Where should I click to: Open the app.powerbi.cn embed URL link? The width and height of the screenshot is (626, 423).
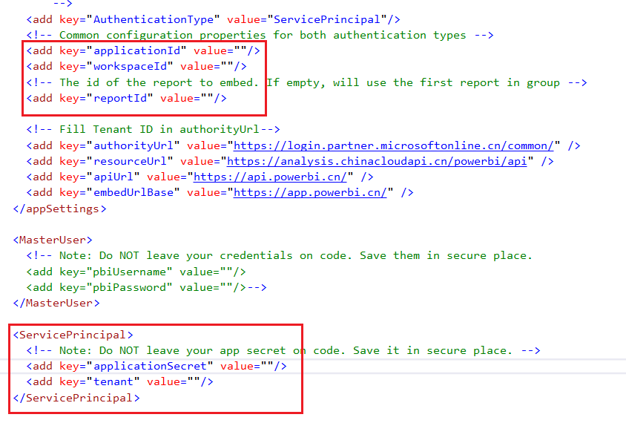310,192
